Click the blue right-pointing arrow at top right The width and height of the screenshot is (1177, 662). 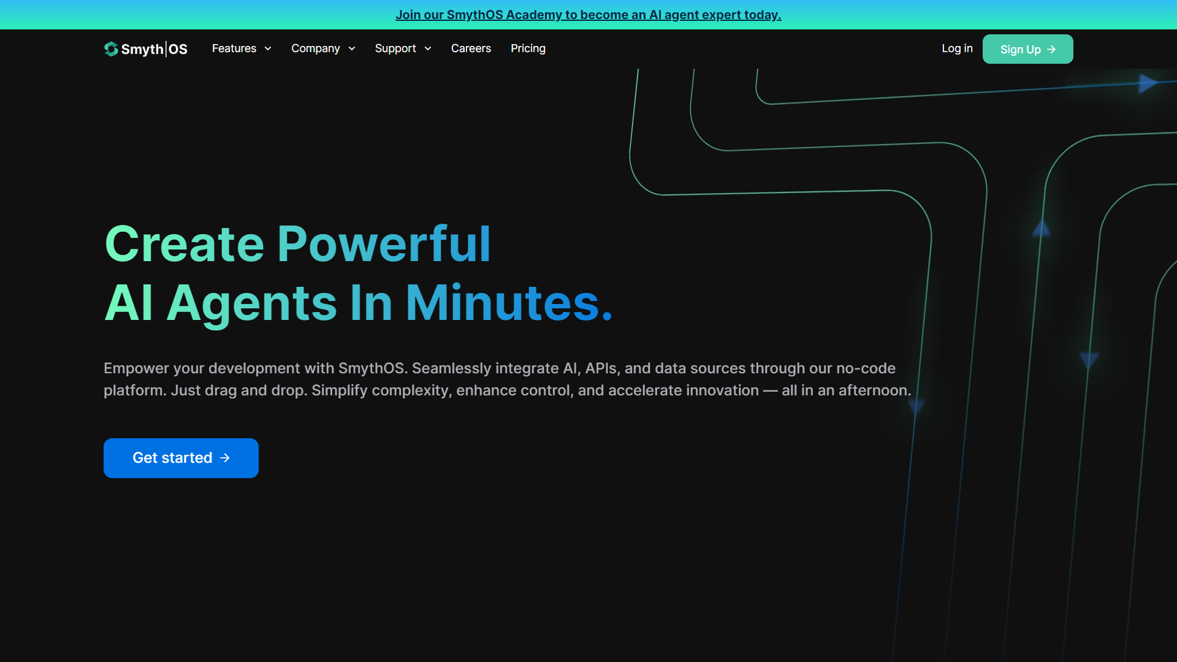coord(1148,83)
